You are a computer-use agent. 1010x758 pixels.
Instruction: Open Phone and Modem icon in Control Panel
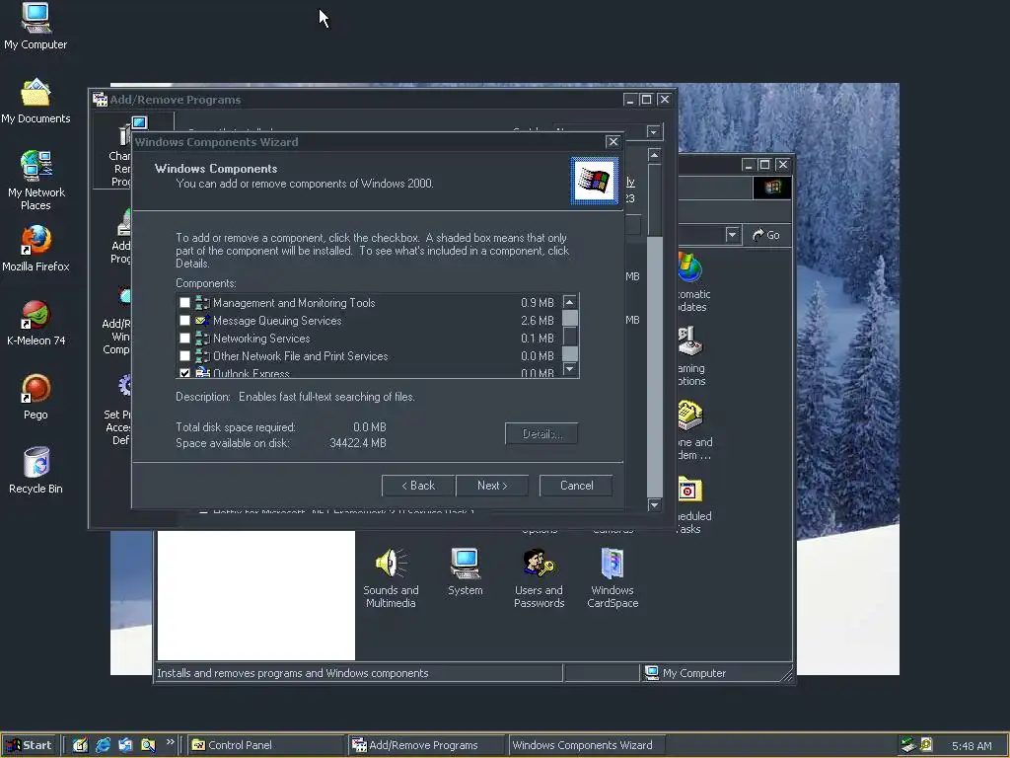pos(694,430)
